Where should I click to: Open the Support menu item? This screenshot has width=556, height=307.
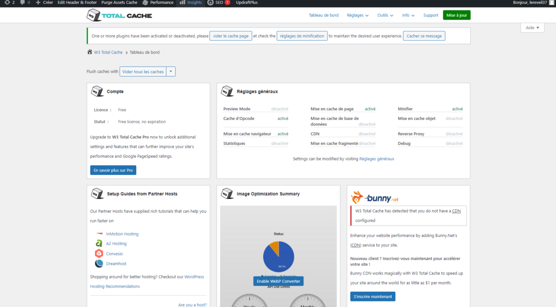point(431,15)
